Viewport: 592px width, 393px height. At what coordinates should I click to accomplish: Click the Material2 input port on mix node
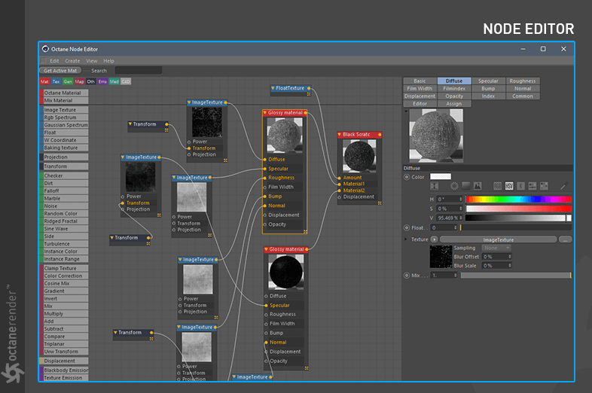[x=339, y=190]
